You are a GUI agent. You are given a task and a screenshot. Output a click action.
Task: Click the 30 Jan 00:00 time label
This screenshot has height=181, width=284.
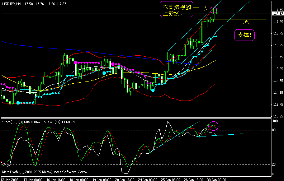click(217, 180)
